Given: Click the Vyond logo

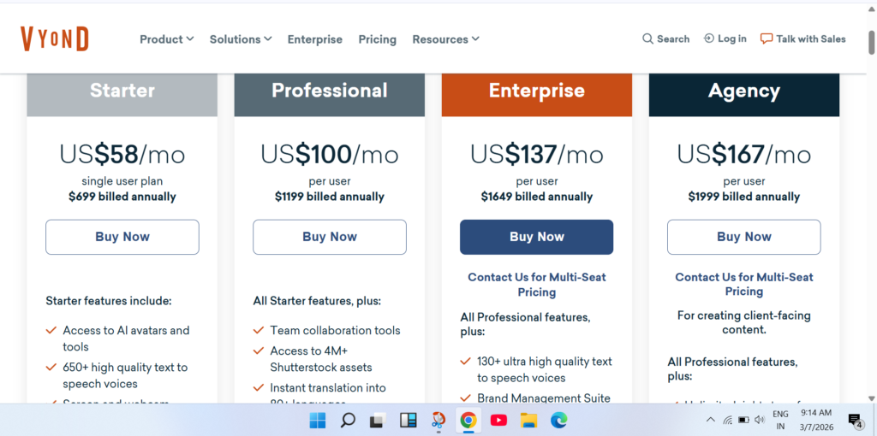Looking at the screenshot, I should pyautogui.click(x=55, y=38).
